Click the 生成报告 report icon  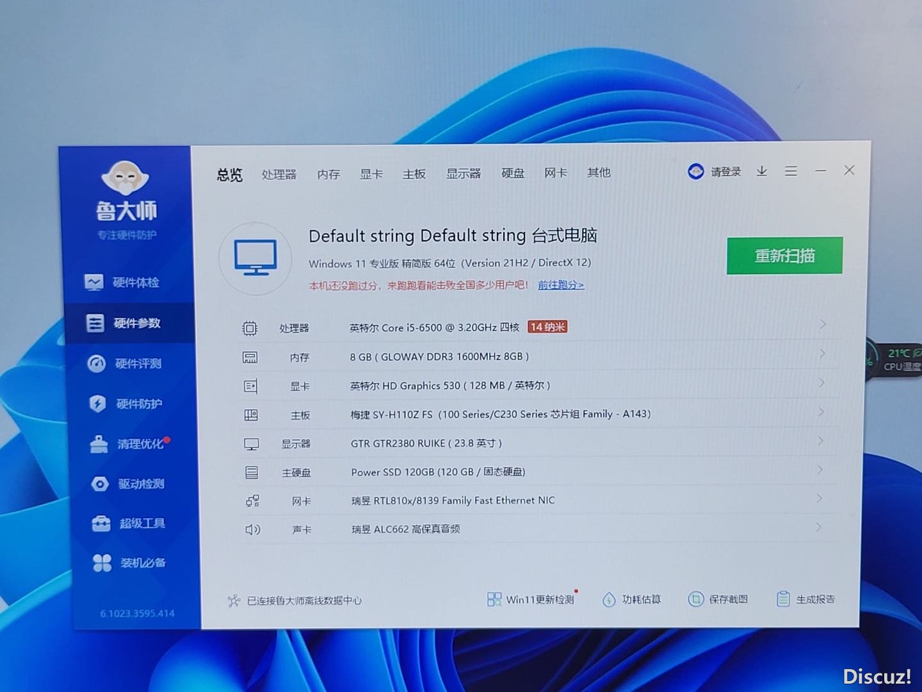tap(782, 599)
